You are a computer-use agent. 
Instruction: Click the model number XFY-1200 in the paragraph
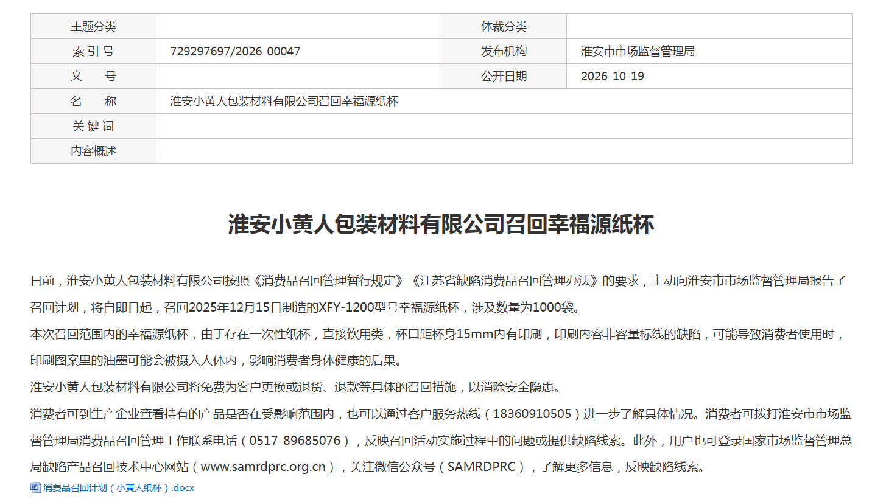tap(346, 308)
